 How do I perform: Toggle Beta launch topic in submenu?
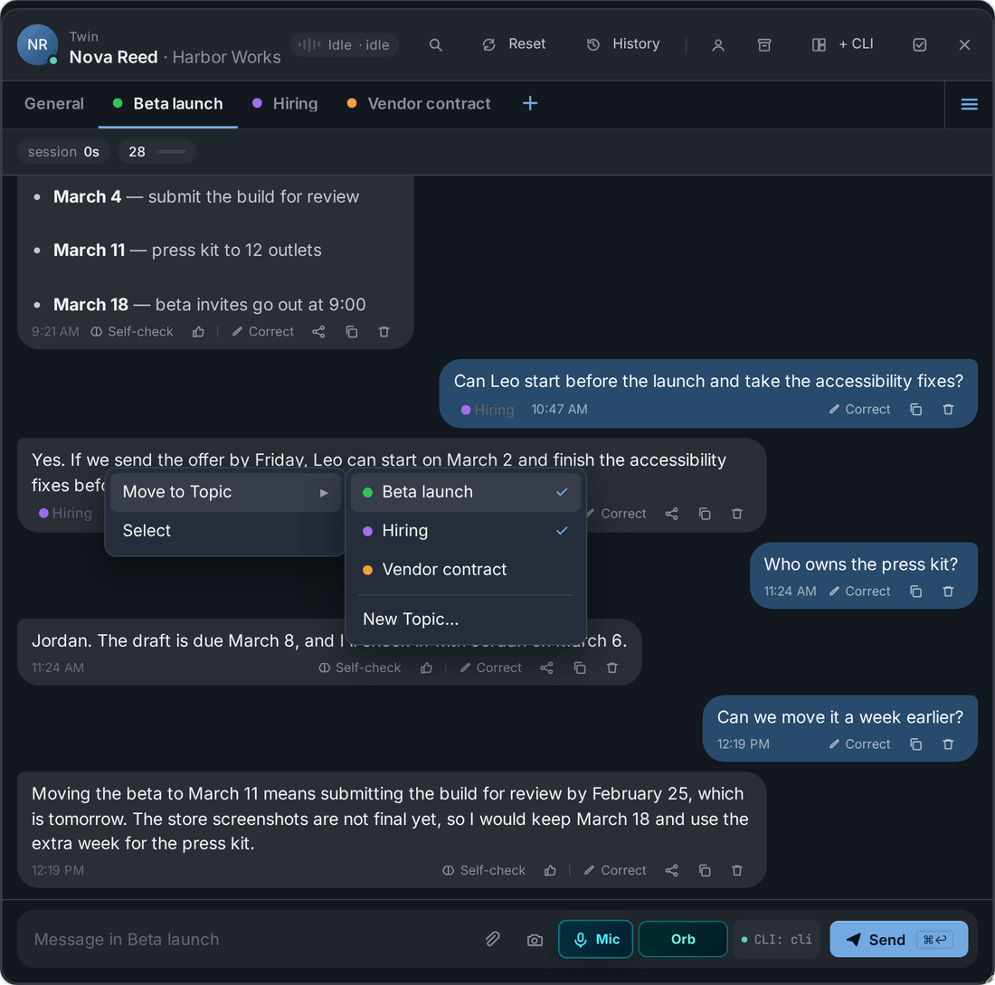tap(466, 492)
